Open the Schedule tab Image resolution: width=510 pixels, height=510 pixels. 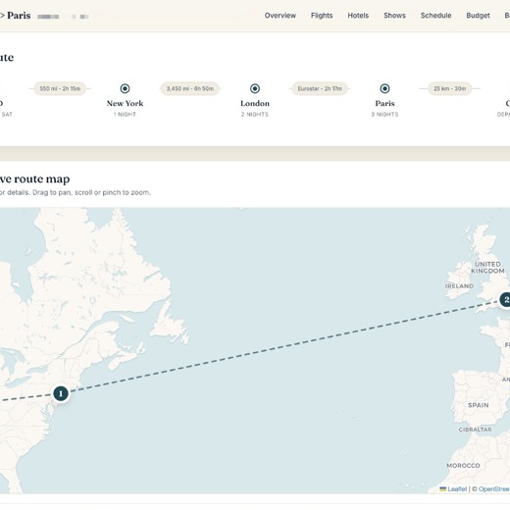[435, 16]
